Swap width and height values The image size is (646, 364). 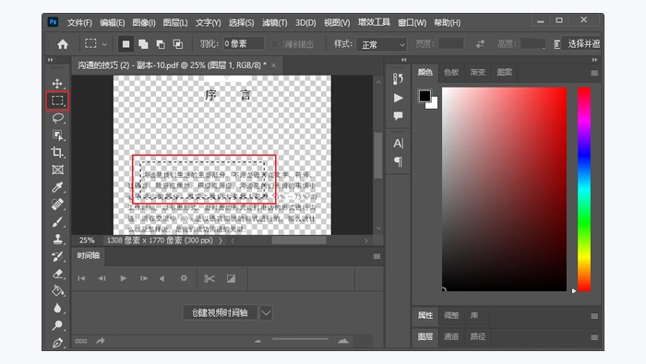click(480, 44)
